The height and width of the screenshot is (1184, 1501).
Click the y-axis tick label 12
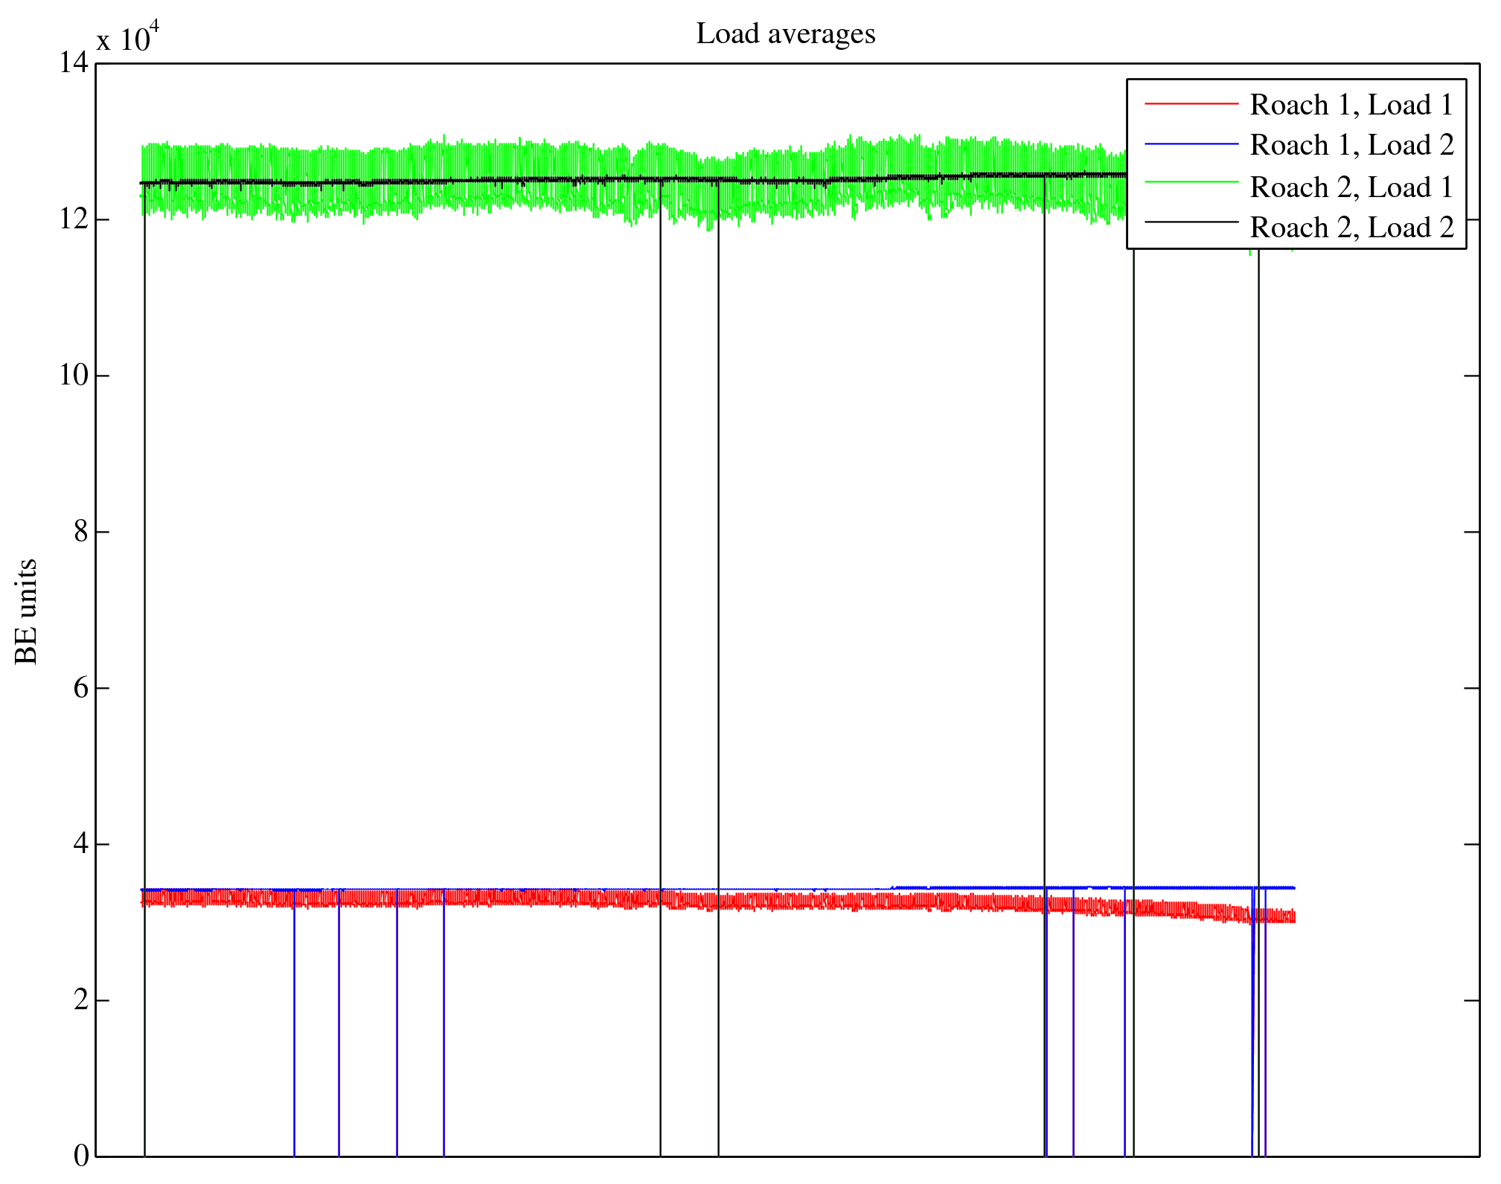(74, 219)
